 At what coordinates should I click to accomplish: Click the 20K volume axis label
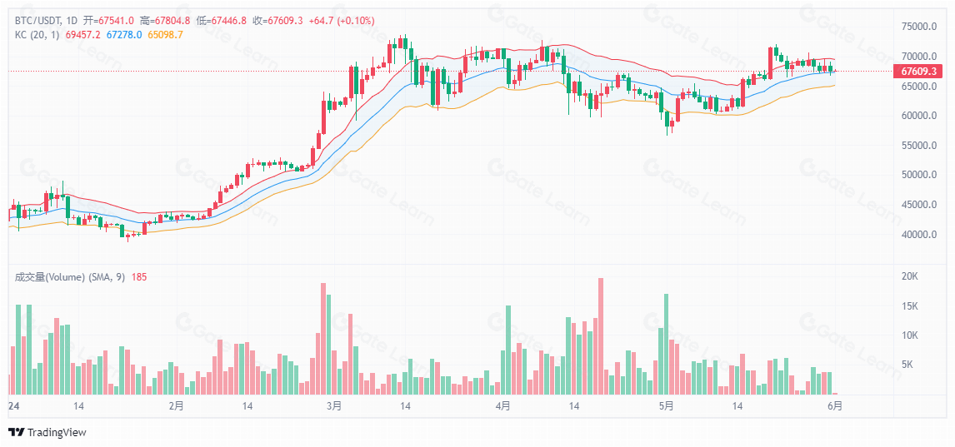coord(910,276)
